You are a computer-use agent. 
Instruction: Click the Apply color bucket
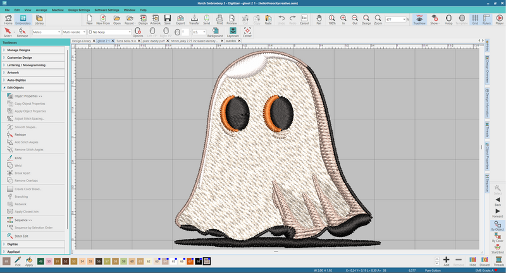click(x=29, y=261)
